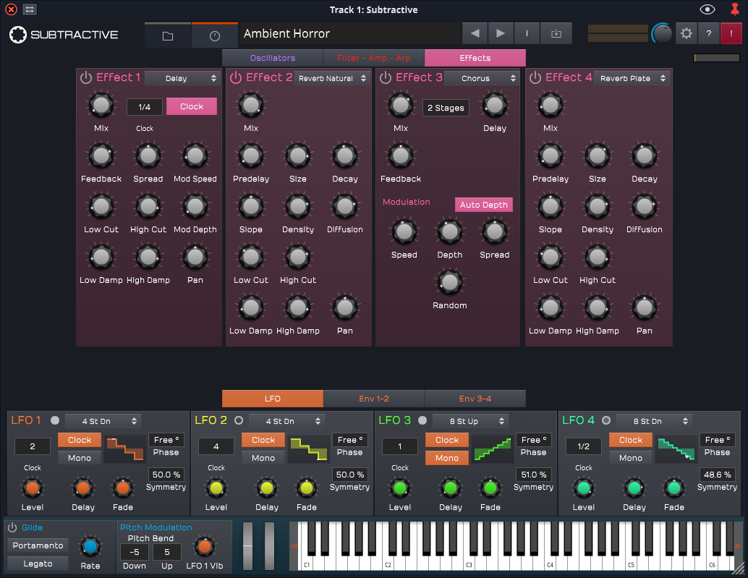
Task: Open the preset browser folder icon
Action: 167,35
